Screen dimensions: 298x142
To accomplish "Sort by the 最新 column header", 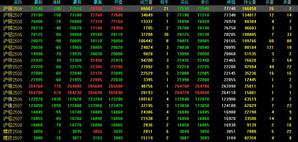I will 39,2.
